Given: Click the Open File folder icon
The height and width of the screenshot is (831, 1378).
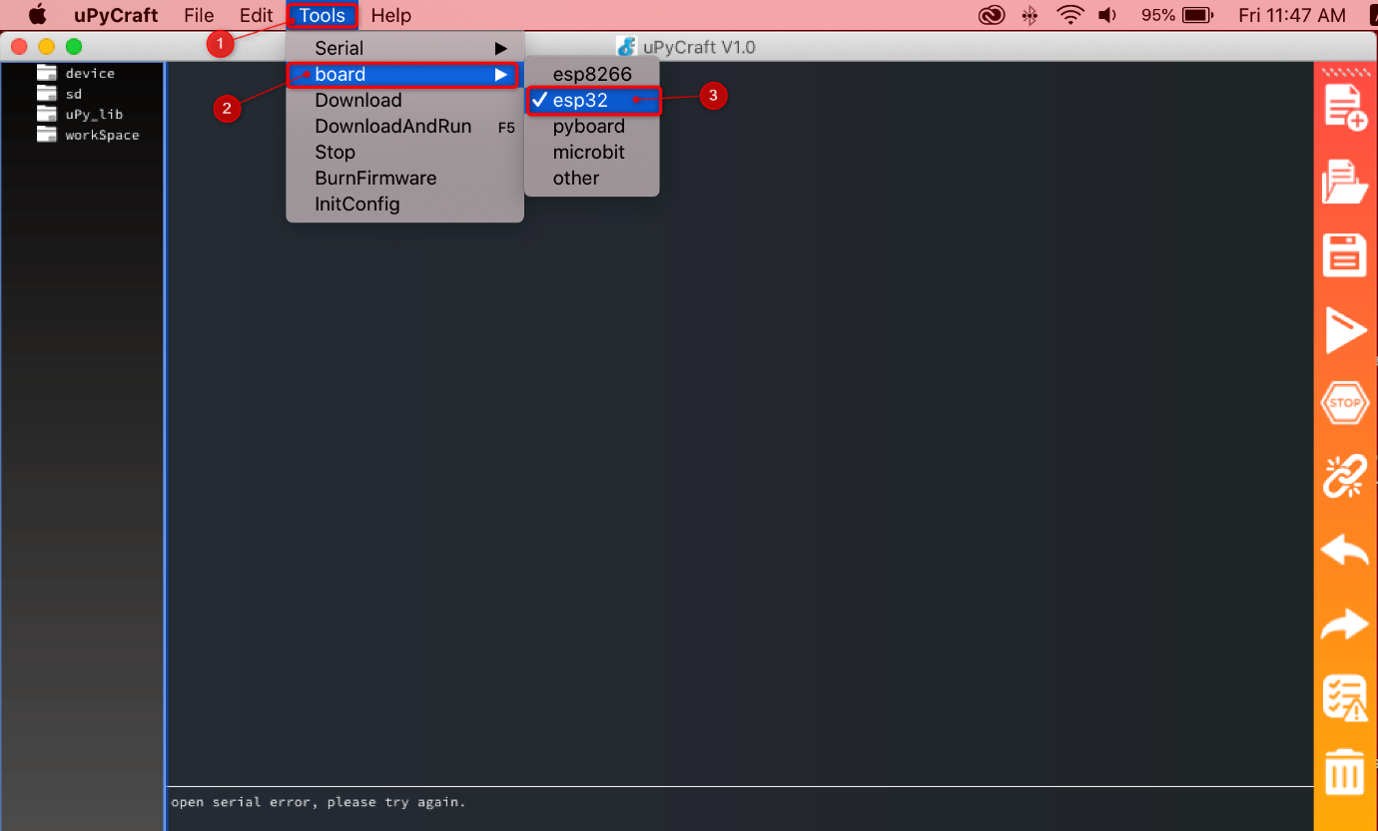Looking at the screenshot, I should [1344, 182].
